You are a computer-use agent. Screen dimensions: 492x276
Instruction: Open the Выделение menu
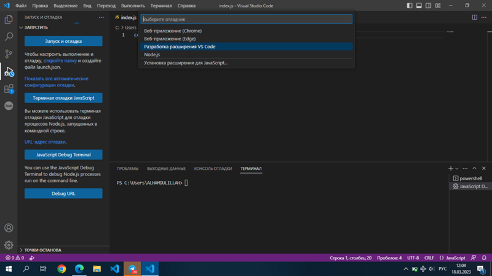[x=65, y=6]
